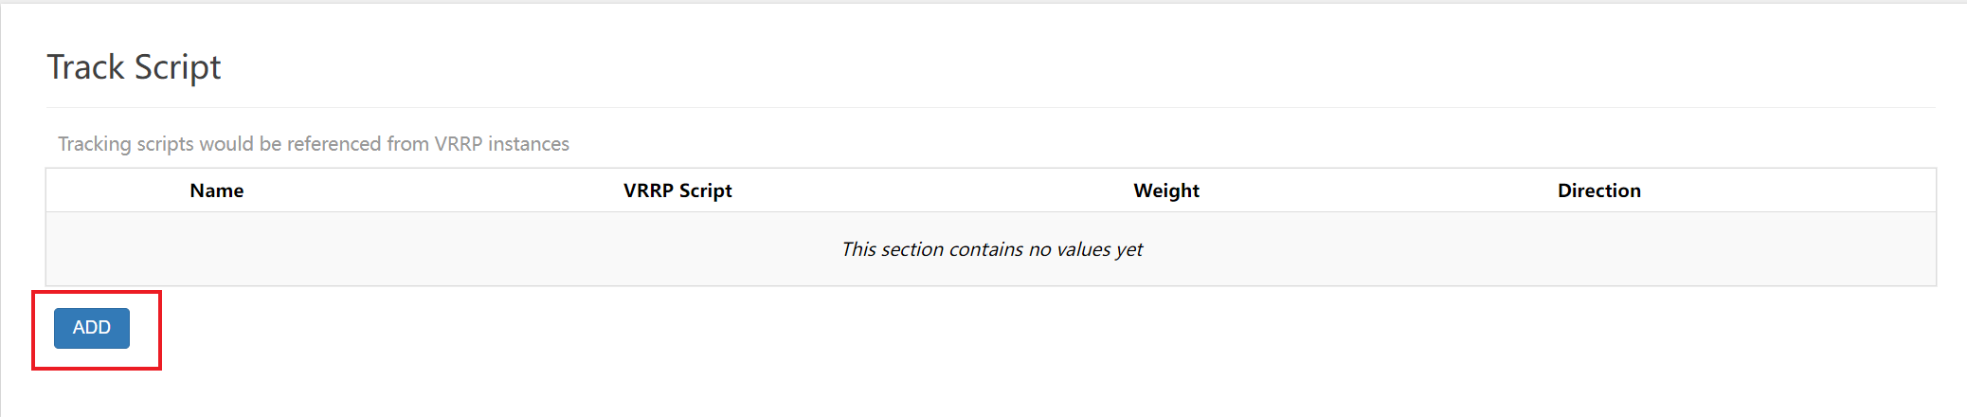Click the word values in the placeholder message
This screenshot has height=417, width=1967.
1084,249
